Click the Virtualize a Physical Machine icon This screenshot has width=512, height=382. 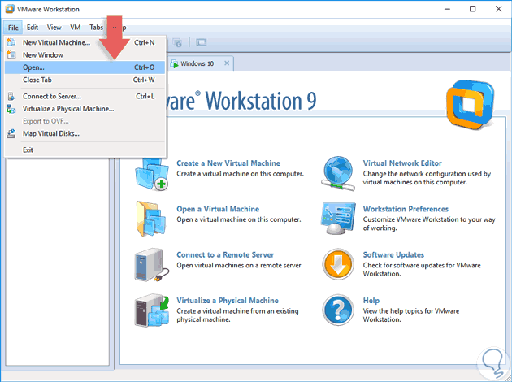point(152,310)
